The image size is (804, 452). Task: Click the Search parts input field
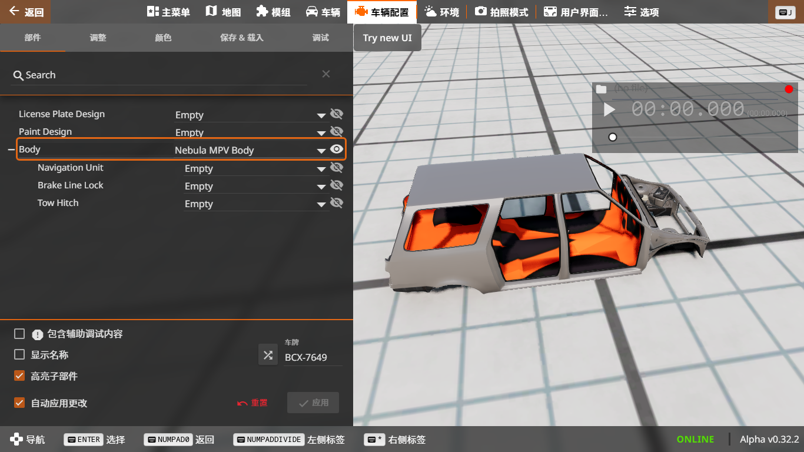(x=159, y=75)
